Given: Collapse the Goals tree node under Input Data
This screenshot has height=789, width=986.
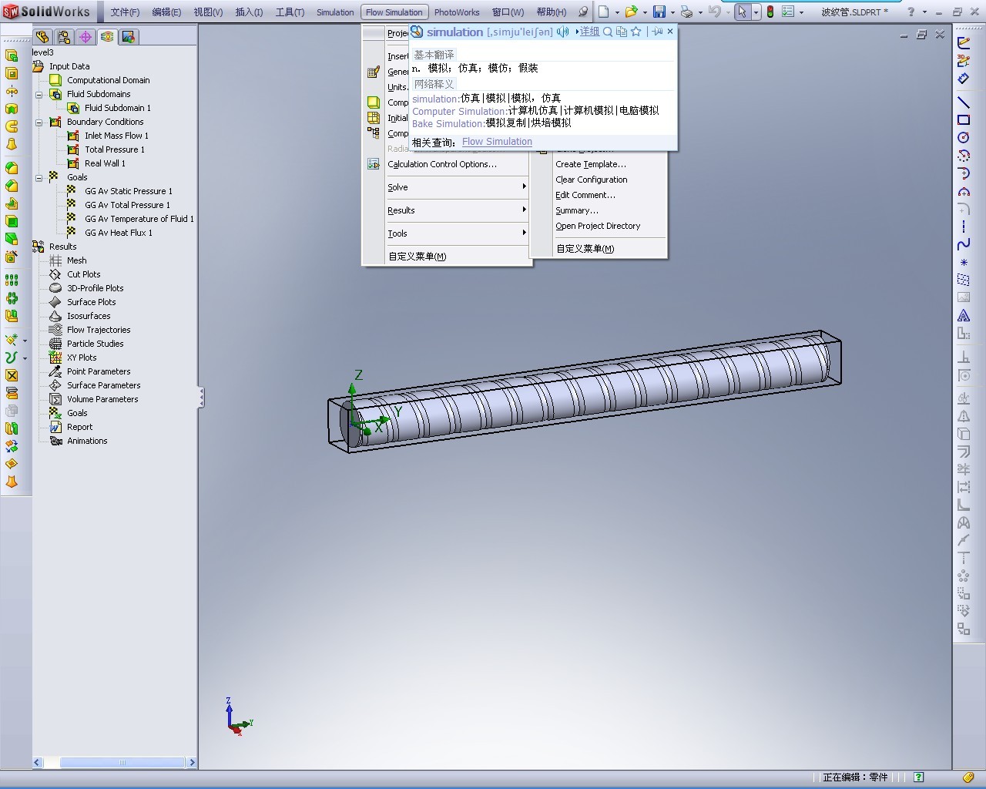Looking at the screenshot, I should [x=39, y=178].
